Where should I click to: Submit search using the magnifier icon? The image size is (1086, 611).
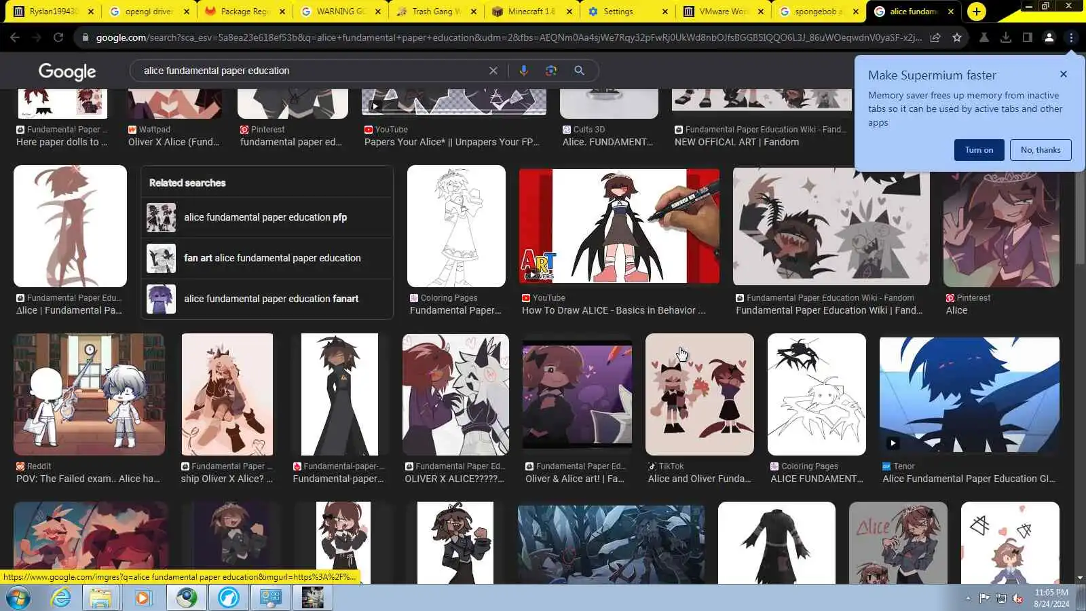point(579,71)
